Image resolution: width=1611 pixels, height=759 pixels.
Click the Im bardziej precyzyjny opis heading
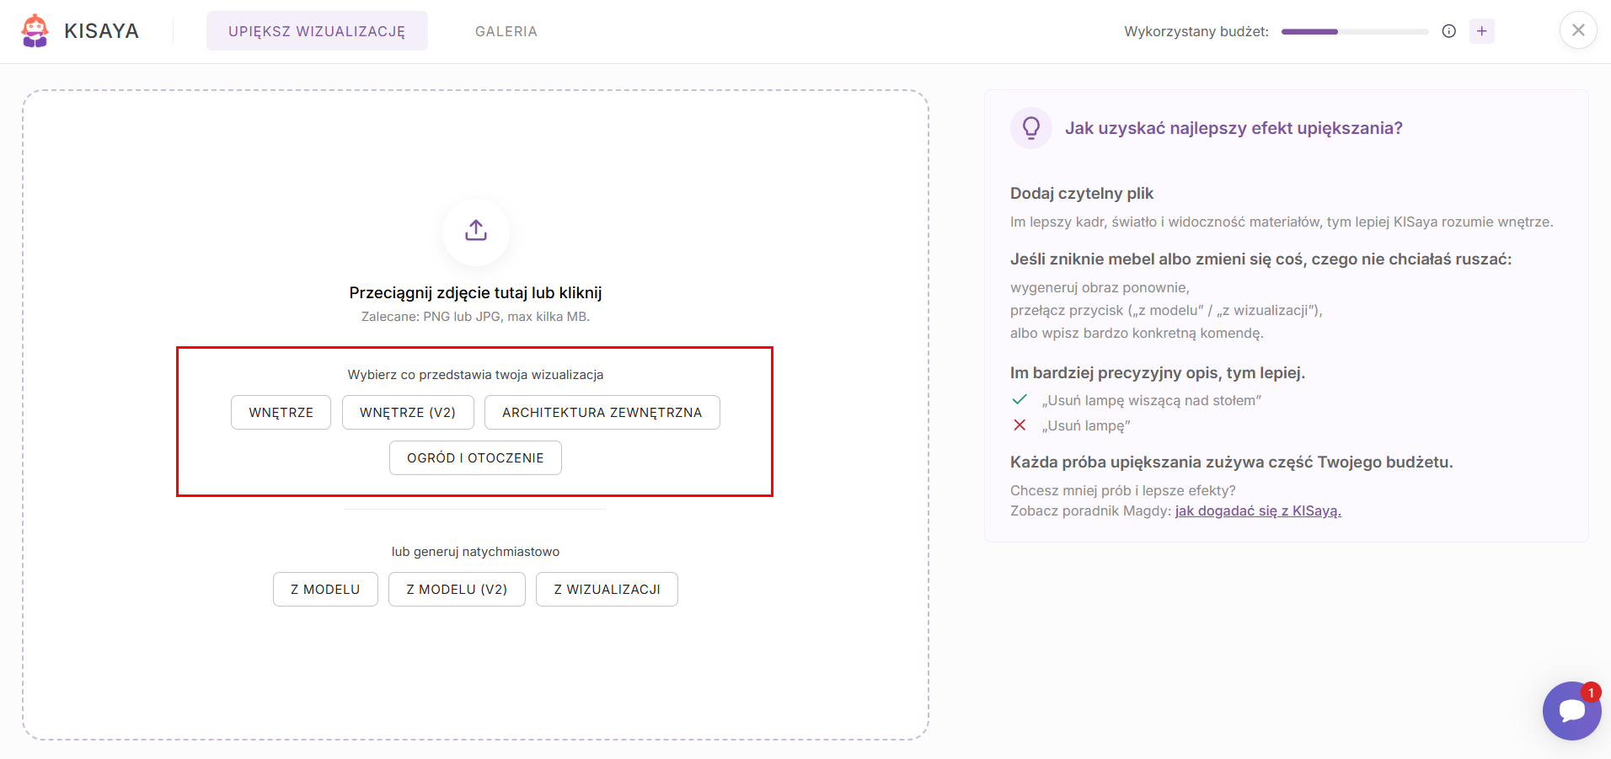coord(1158,372)
